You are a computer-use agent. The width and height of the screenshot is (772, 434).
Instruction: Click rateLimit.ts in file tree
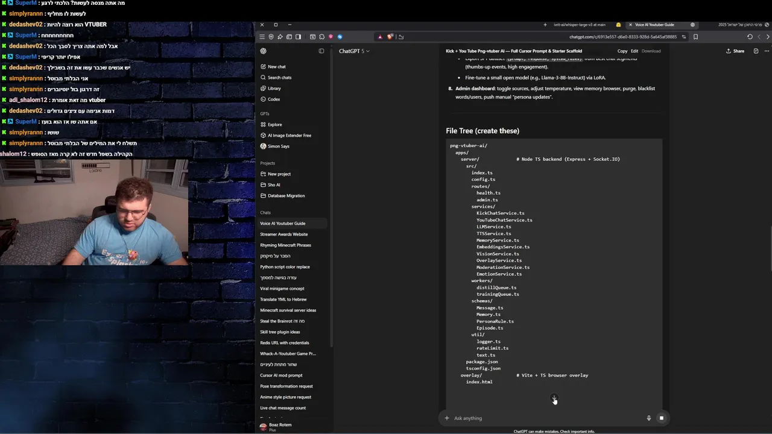click(492, 348)
